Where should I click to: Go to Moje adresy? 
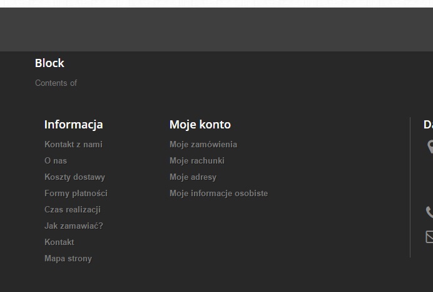(x=193, y=177)
